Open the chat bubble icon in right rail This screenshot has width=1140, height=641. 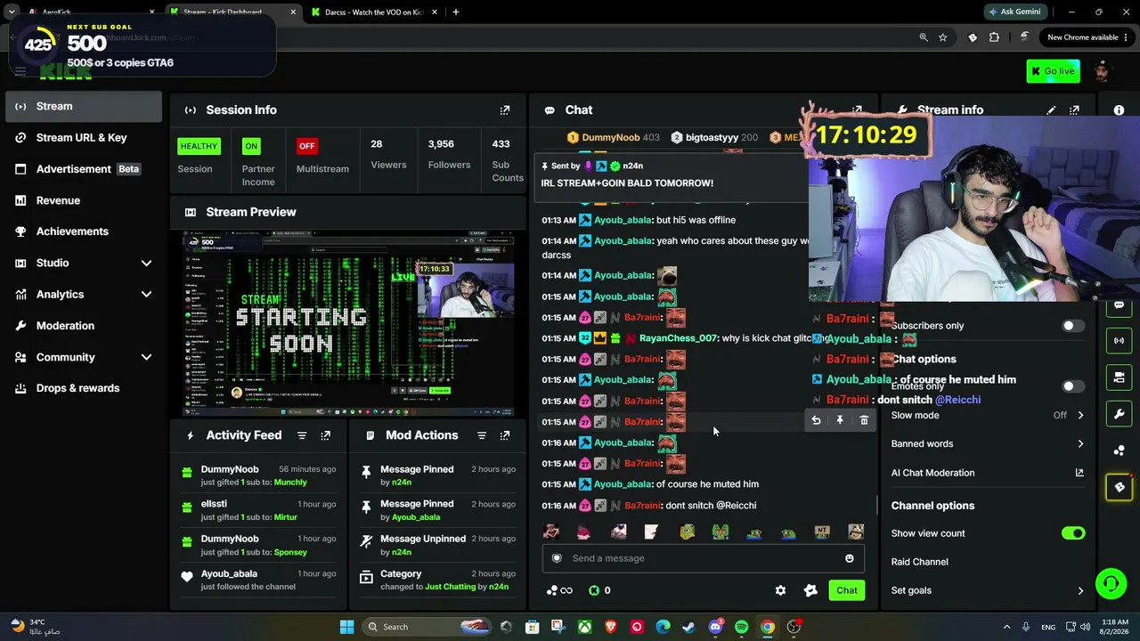pos(1120,304)
